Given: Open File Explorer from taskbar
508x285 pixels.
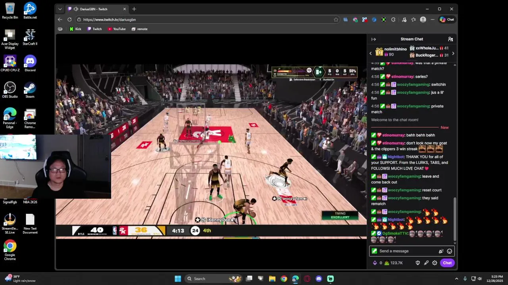Looking at the screenshot, I should [x=272, y=279].
